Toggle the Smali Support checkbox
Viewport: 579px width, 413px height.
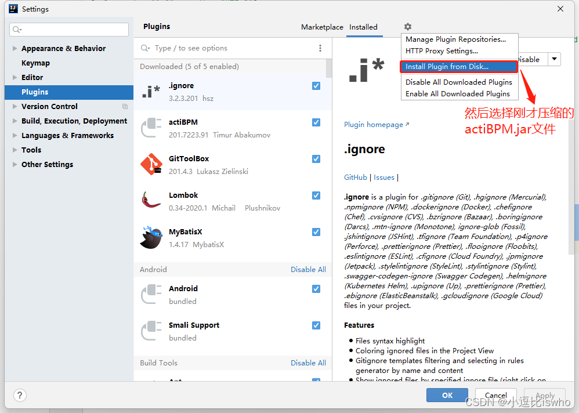pos(316,325)
